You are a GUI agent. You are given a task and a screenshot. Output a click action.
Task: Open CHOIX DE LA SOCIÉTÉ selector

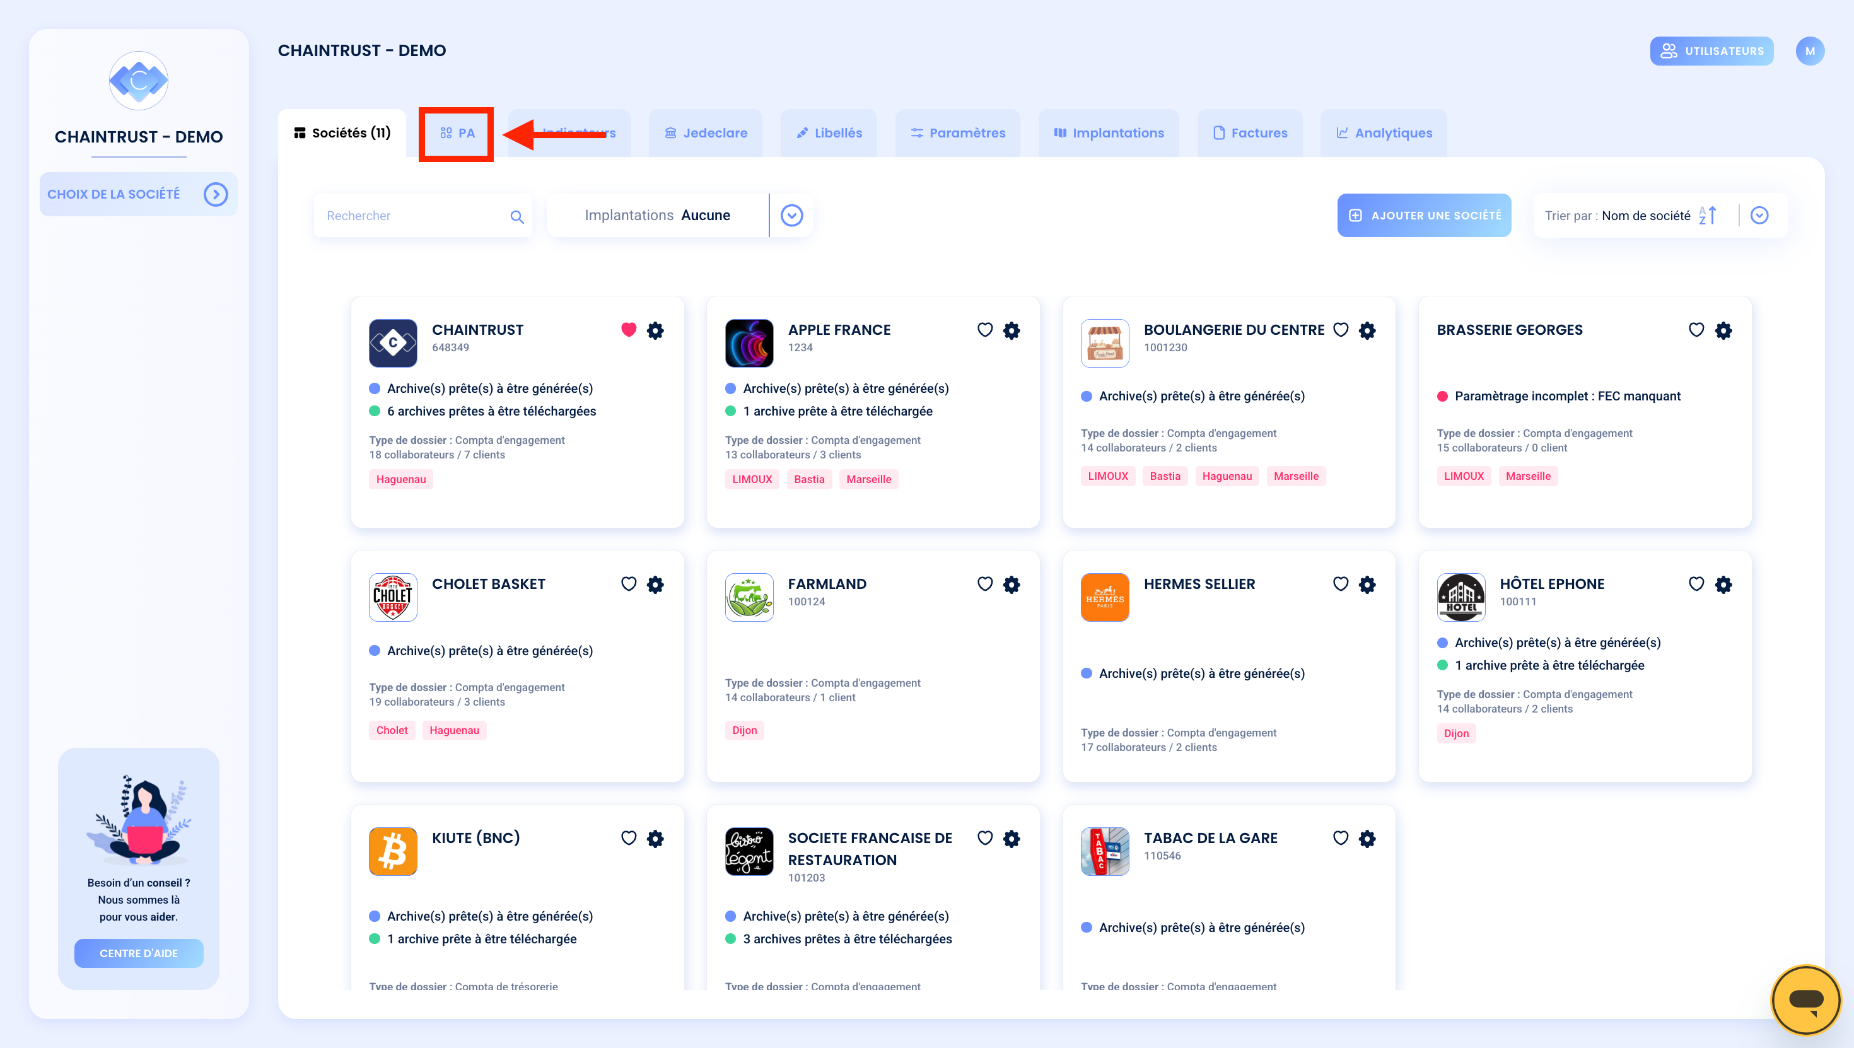point(138,194)
